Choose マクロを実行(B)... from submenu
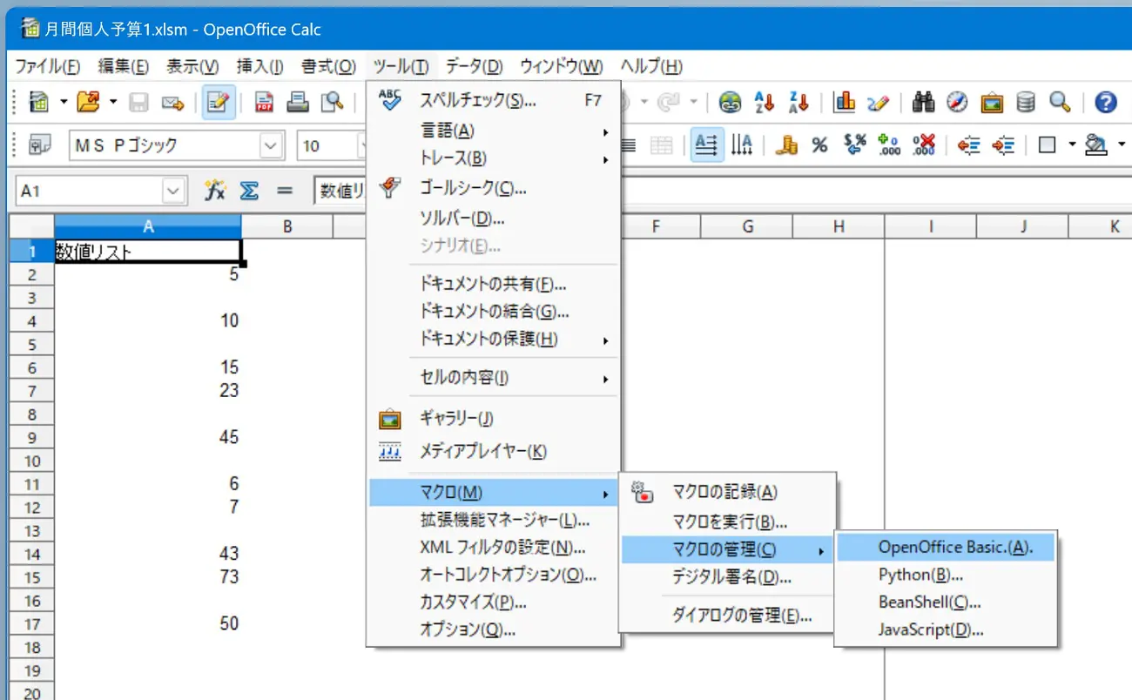1132x700 pixels. click(x=727, y=522)
